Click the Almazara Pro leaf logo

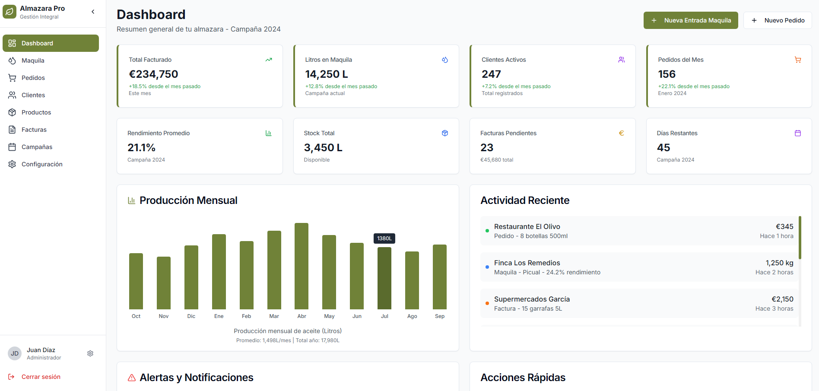[10, 12]
